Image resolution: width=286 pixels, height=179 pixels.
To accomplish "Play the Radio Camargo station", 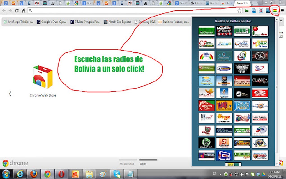I will [x=242, y=130].
